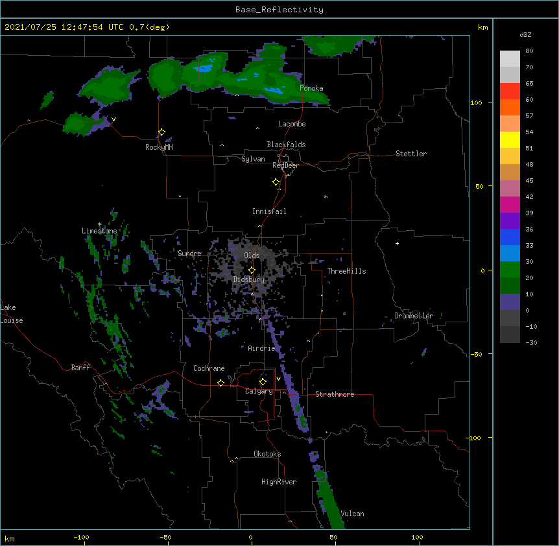The image size is (559, 546).
Task: Click the RockyMH label
Action: (x=159, y=147)
